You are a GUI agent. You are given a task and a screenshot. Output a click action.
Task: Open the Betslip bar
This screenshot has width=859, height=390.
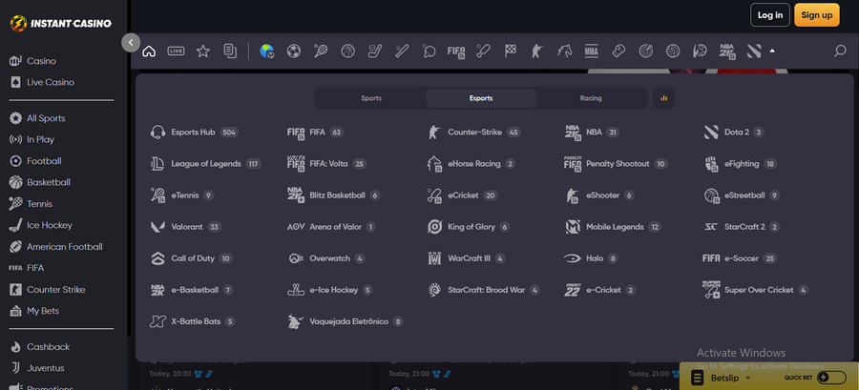point(769,377)
